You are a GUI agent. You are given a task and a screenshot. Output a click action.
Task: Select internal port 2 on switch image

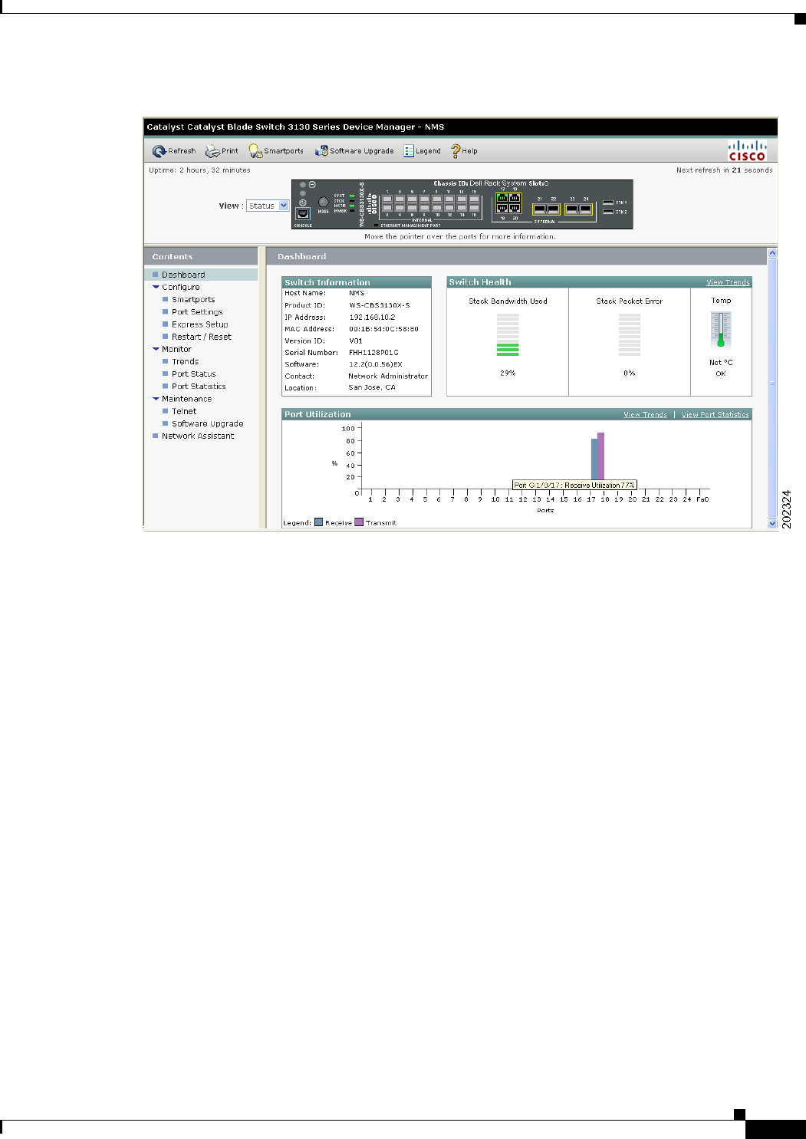coord(387,207)
